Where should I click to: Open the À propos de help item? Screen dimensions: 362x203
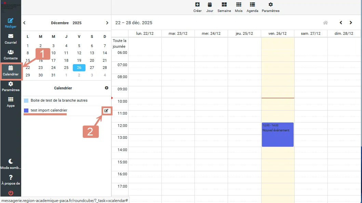click(x=11, y=180)
